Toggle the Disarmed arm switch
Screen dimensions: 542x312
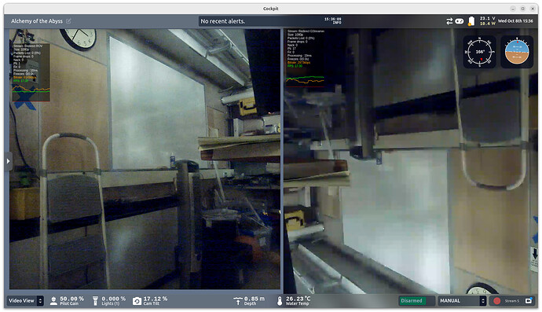tap(417, 300)
